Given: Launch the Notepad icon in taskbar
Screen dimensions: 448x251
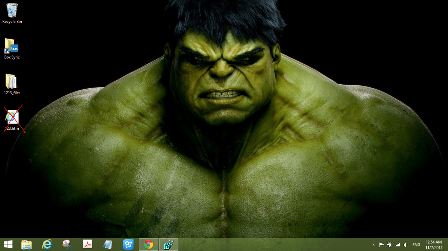Looking at the screenshot, I should tap(108, 244).
